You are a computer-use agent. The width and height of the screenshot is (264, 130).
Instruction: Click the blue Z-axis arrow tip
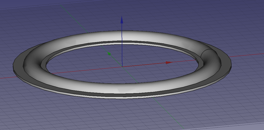click(x=122, y=20)
